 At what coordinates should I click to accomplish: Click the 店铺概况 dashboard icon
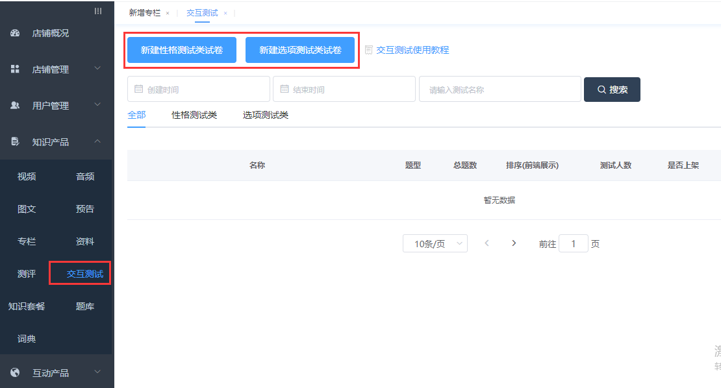[15, 33]
